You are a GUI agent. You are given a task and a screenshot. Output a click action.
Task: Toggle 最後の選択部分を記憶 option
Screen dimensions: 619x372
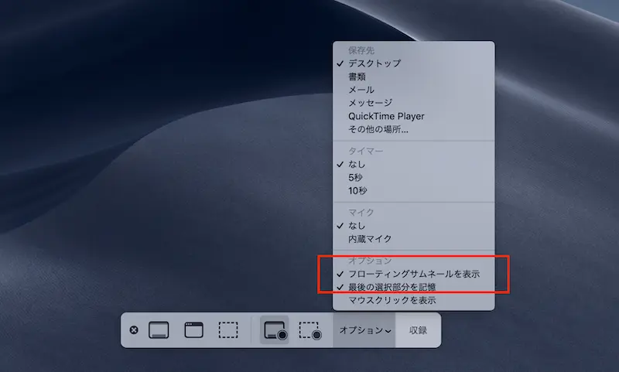coord(414,287)
